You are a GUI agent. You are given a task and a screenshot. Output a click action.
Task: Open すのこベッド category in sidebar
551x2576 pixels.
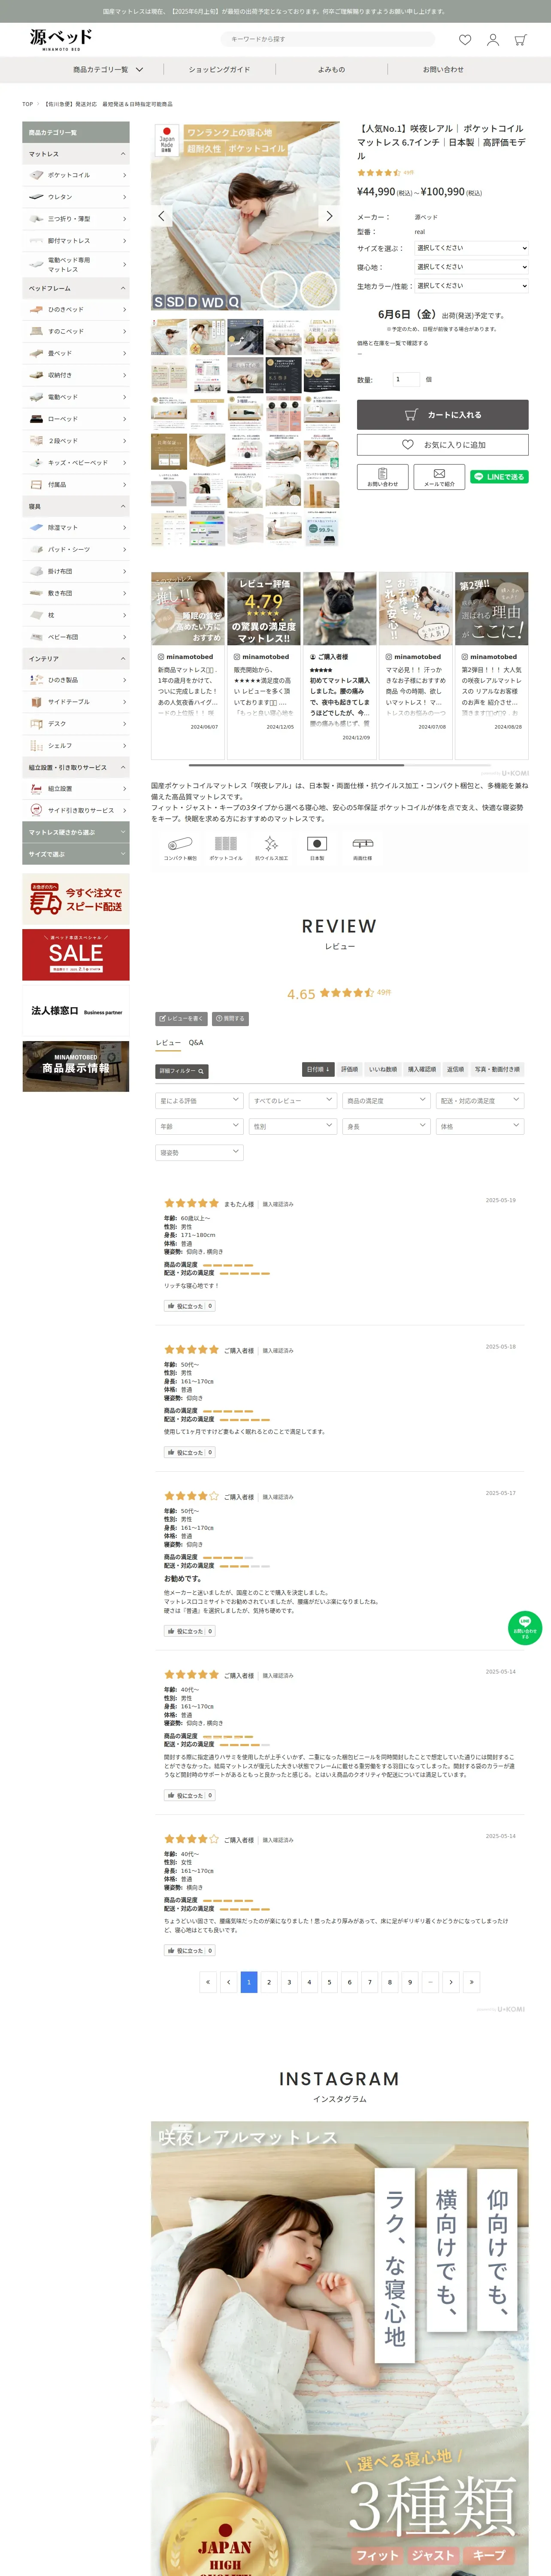click(x=76, y=331)
